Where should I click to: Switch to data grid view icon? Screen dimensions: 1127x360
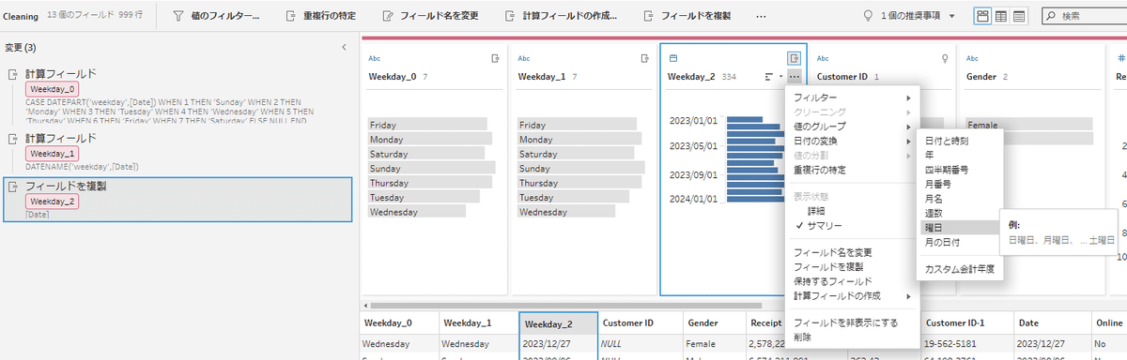coord(1001,16)
